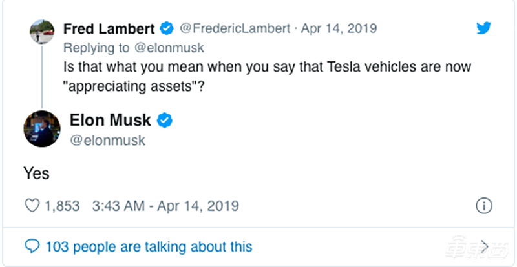Screen dimensions: 517x267
Task: Open Elon Musk's profile avatar
Action: tap(42, 129)
